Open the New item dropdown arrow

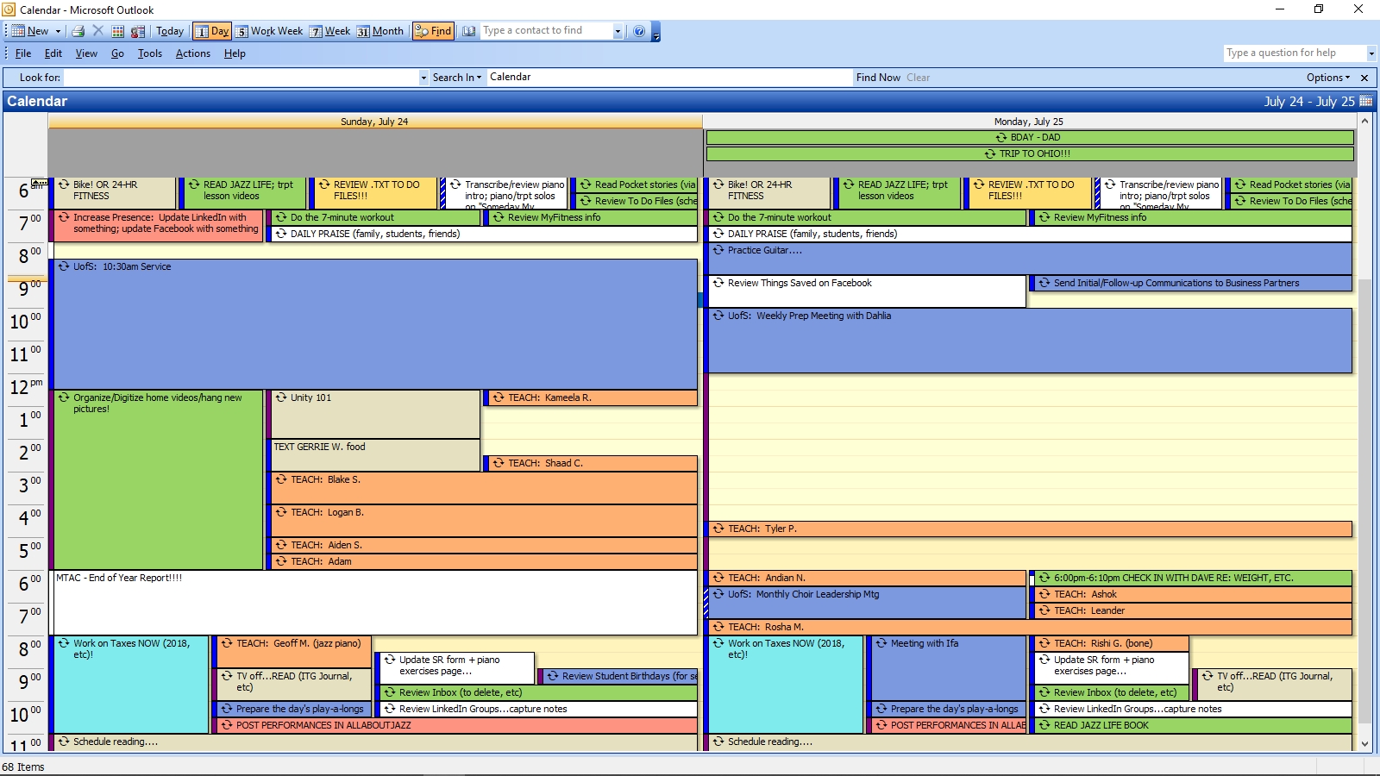(x=58, y=31)
